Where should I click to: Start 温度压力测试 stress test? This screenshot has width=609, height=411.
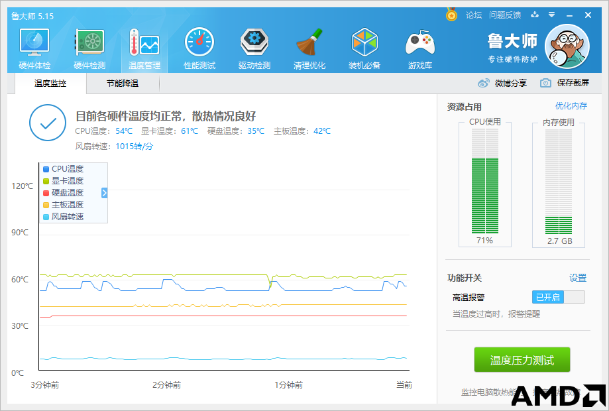[x=522, y=360]
